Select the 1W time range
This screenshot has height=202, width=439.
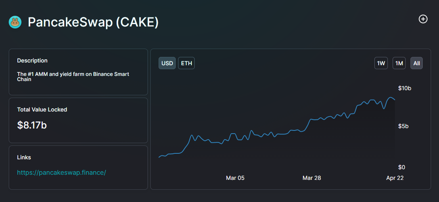click(381, 63)
